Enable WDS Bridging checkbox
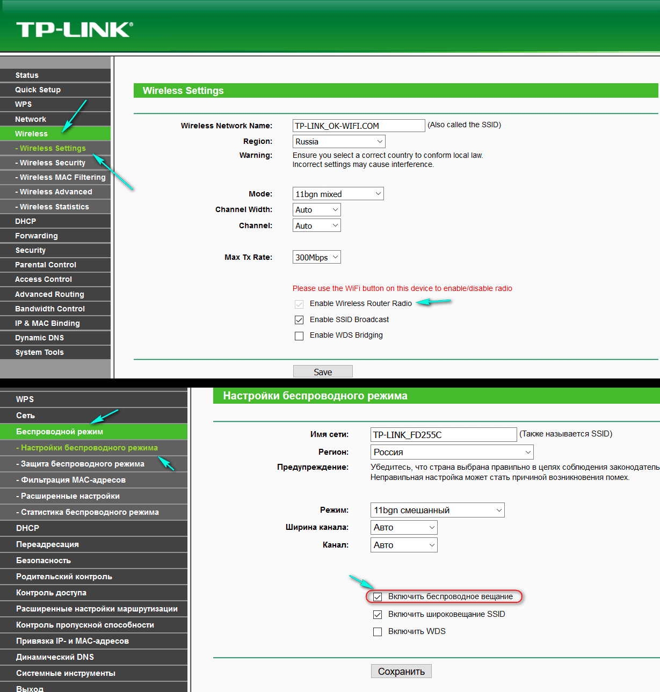The height and width of the screenshot is (692, 660). click(x=299, y=336)
